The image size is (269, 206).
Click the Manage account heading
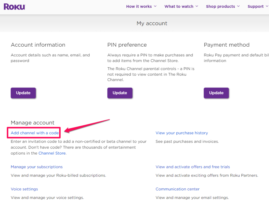(x=33, y=122)
